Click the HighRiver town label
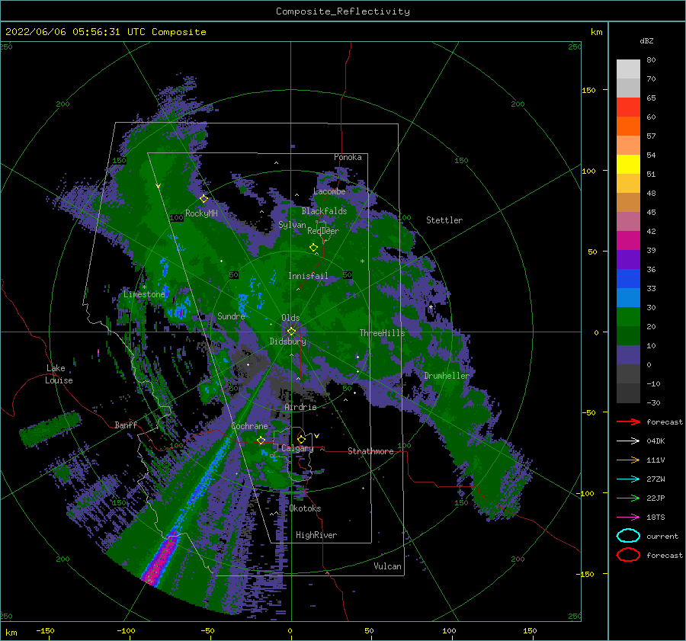 click(x=316, y=535)
